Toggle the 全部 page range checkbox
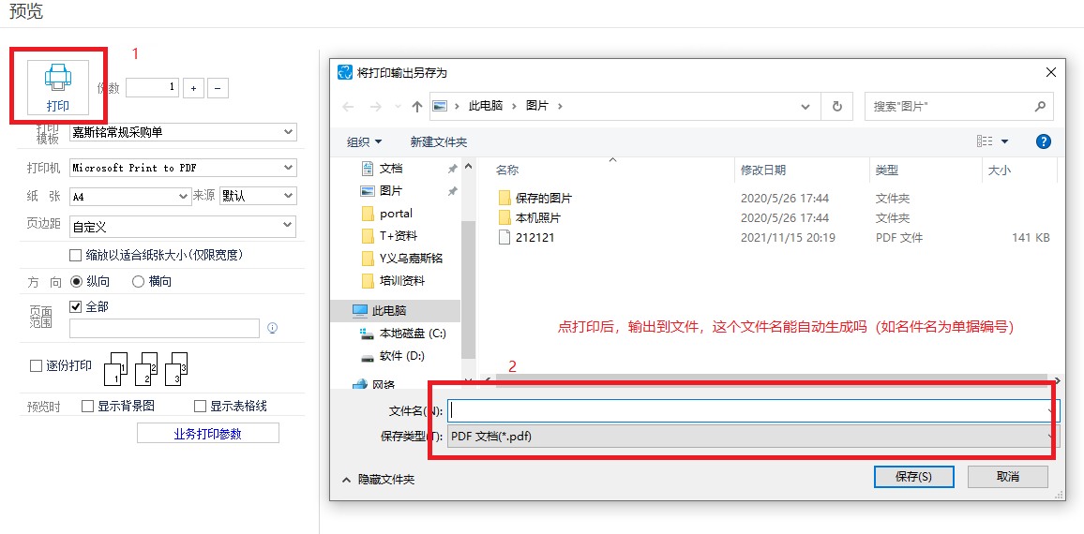Viewport: 1084px width, 534px height. click(76, 306)
